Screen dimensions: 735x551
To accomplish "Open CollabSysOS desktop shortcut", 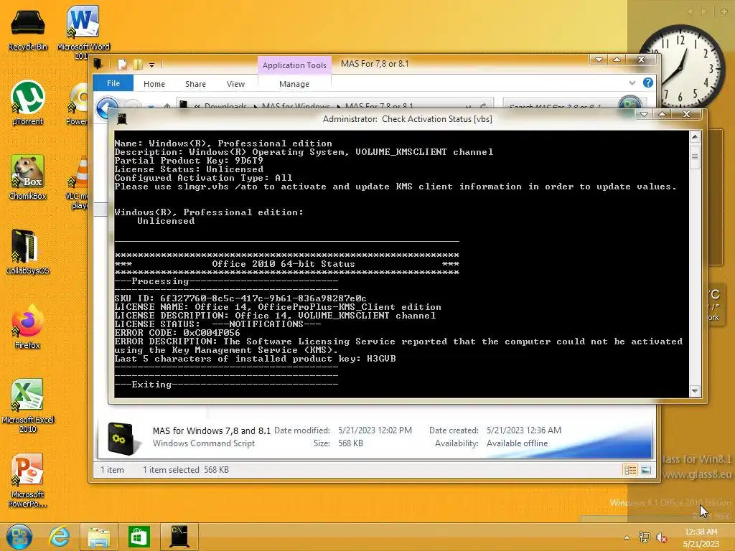I will click(28, 252).
